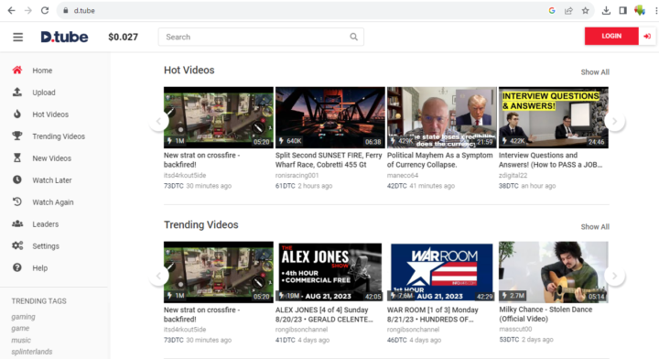The width and height of the screenshot is (659, 359).
Task: Click the $0.027 price display
Action: pos(123,37)
